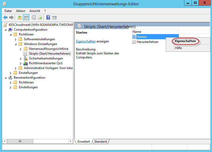Click the KESCloudInstall policy scroll icon
Screen dimensions: 212x152
click(x=5, y=25)
